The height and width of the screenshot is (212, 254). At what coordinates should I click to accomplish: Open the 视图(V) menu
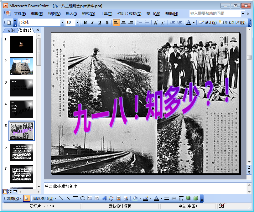(x=54, y=14)
